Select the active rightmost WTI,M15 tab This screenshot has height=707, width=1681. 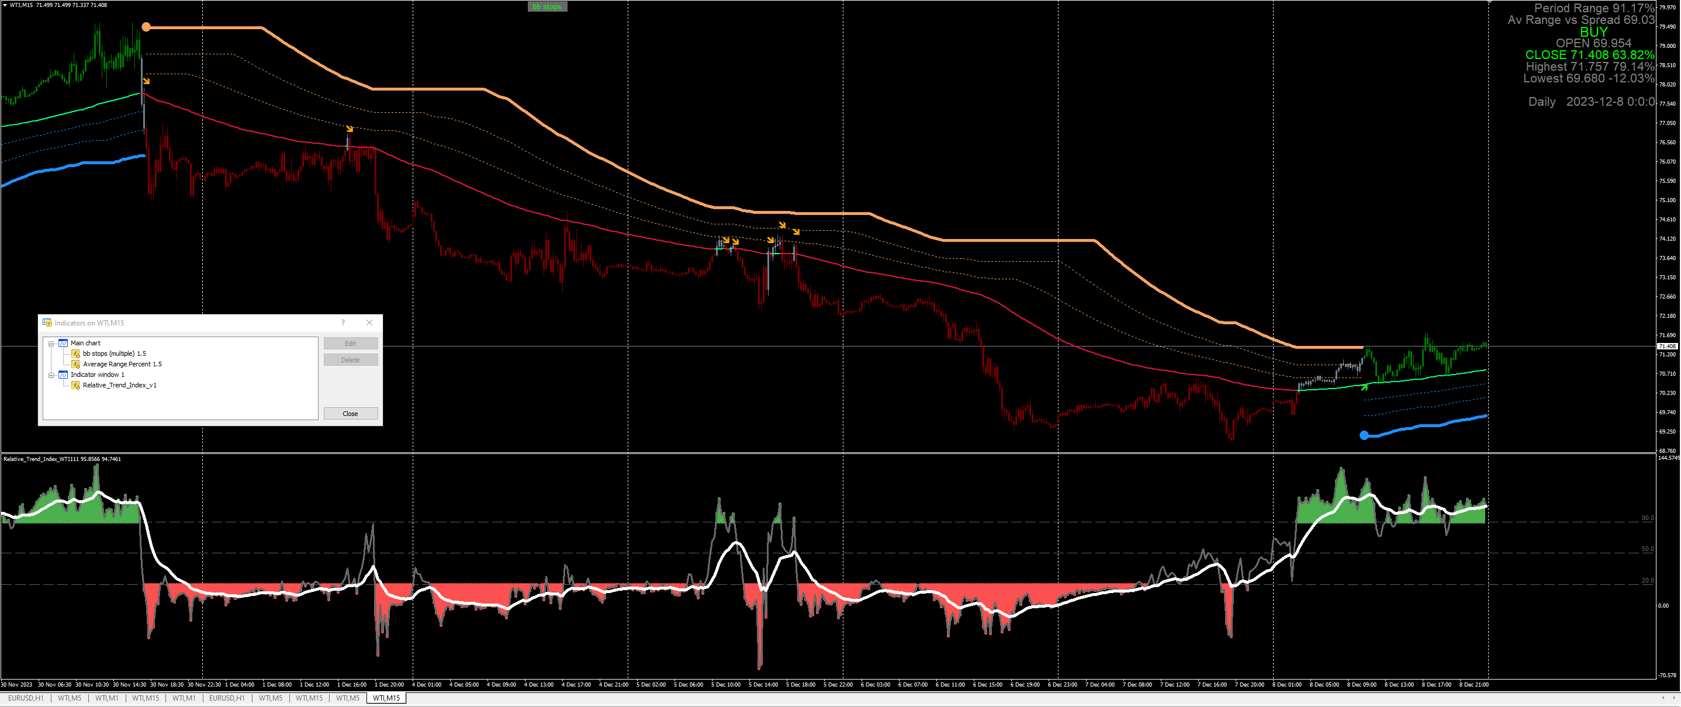pyautogui.click(x=386, y=698)
